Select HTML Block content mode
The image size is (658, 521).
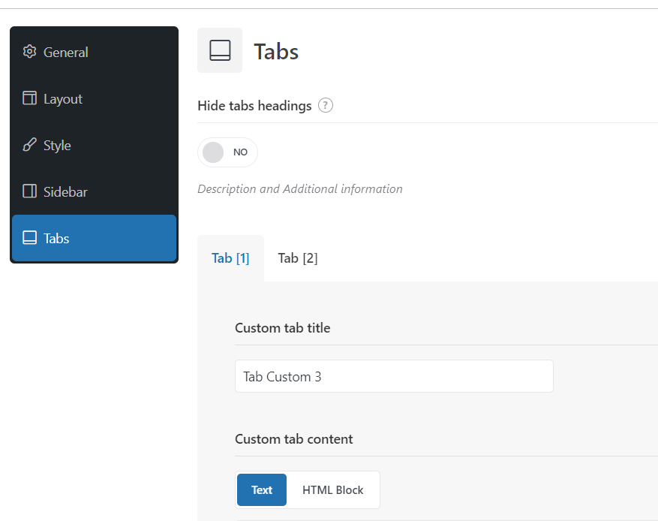click(333, 490)
